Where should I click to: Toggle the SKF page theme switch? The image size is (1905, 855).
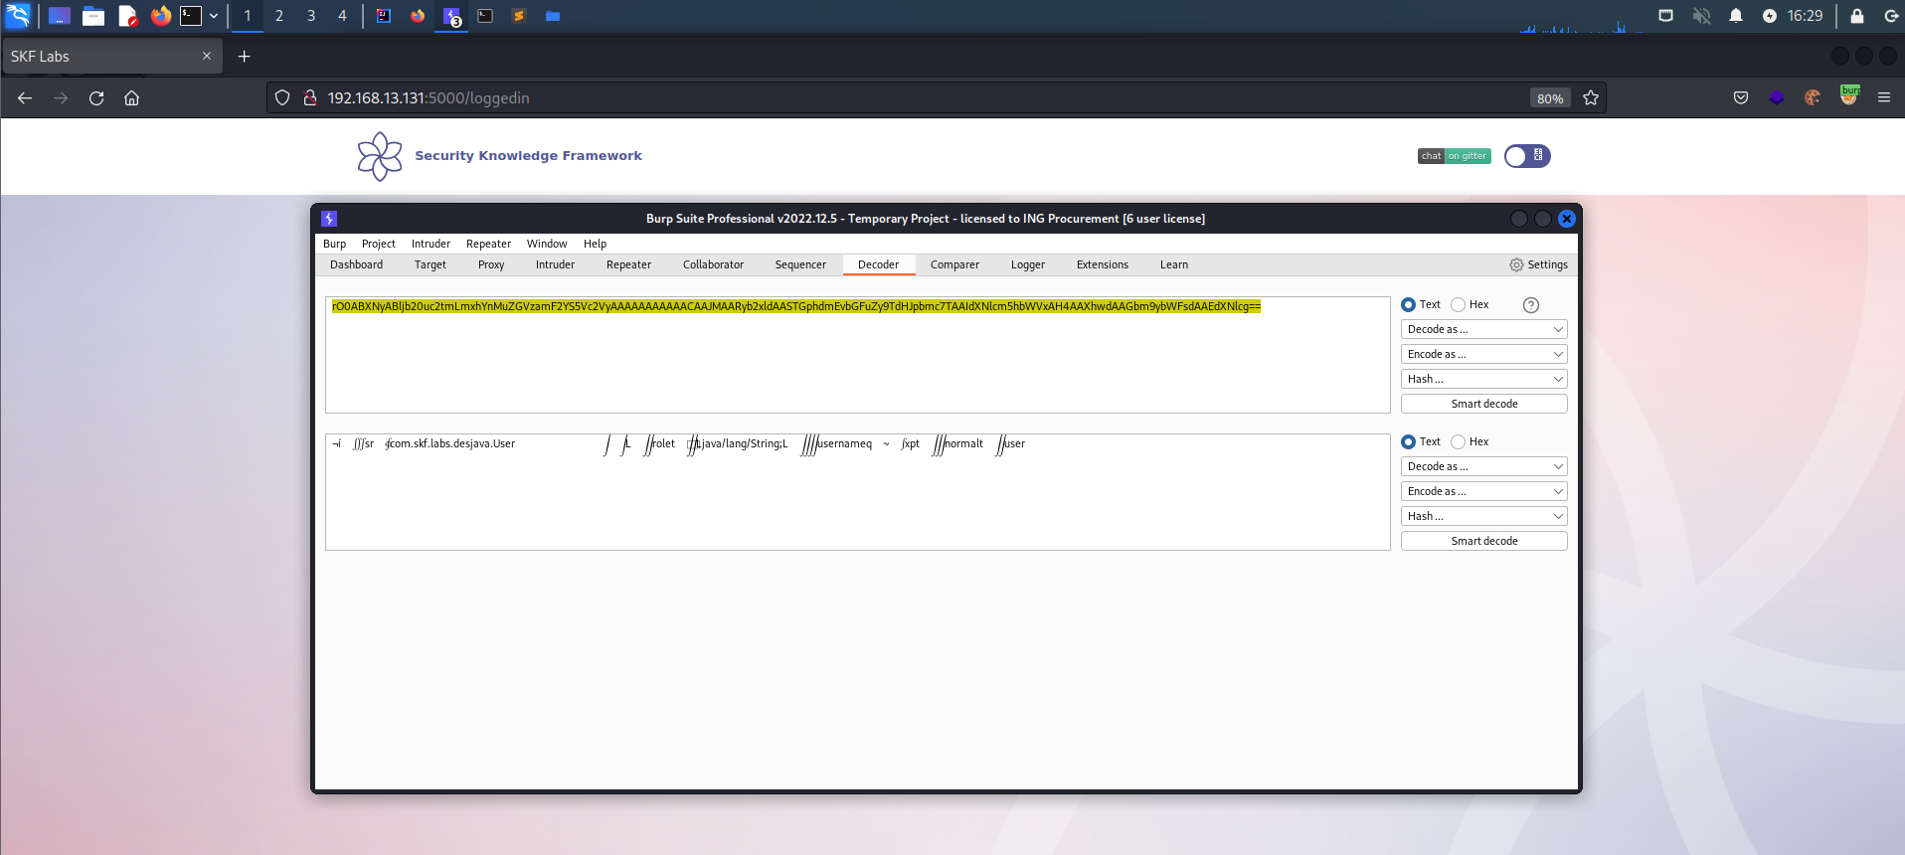1527,156
